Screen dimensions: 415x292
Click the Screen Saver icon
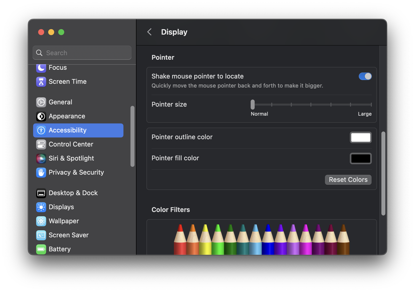(x=41, y=235)
